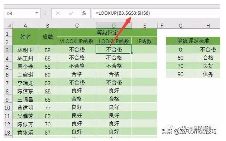
Task: Select standard threshold cell 90
Action: [181, 74]
